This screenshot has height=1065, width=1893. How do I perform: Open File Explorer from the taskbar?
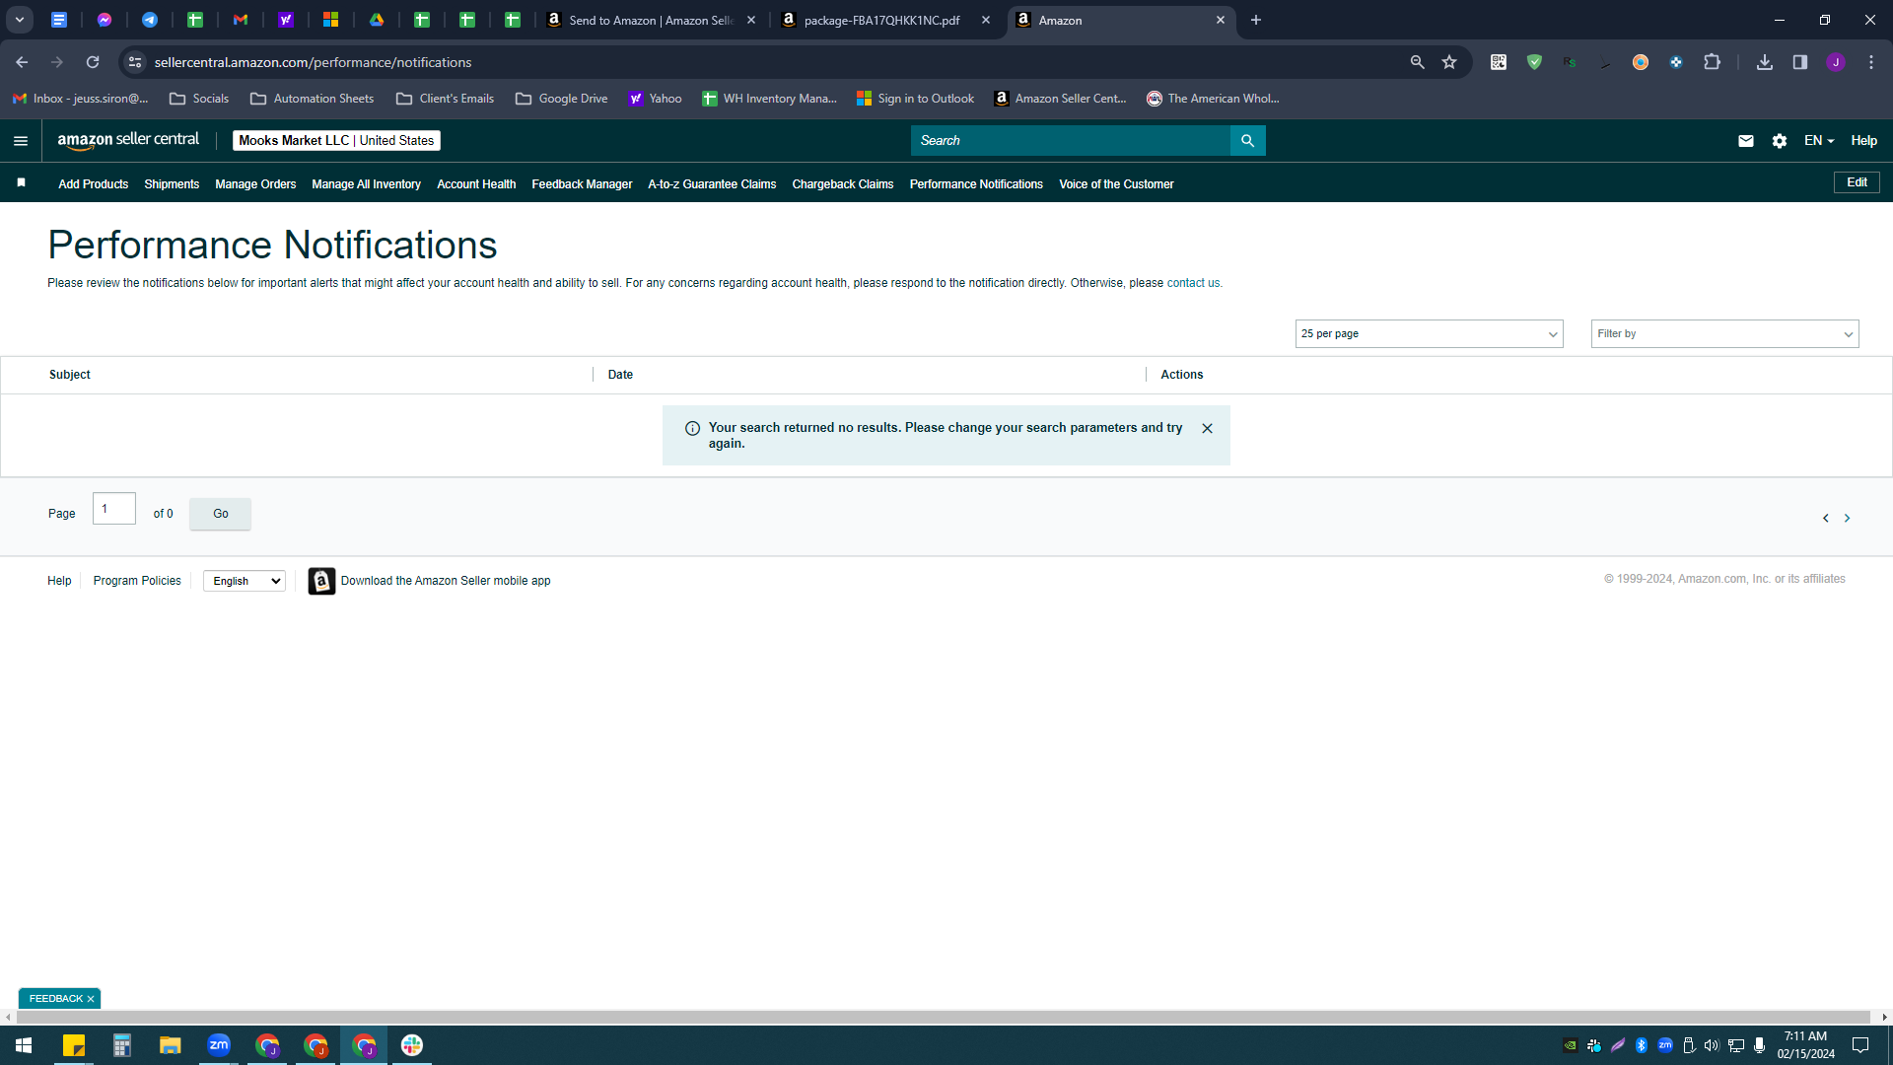[171, 1045]
